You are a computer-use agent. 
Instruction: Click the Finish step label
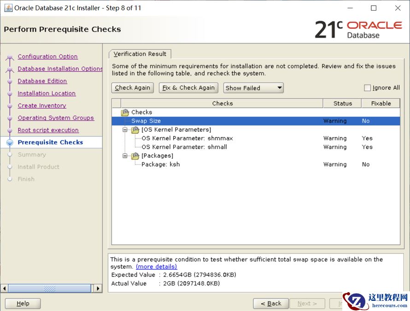[x=26, y=179]
